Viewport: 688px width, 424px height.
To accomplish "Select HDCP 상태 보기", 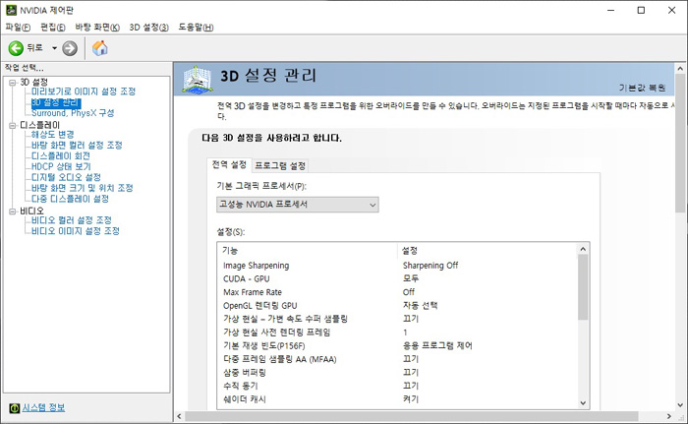I will 61,166.
